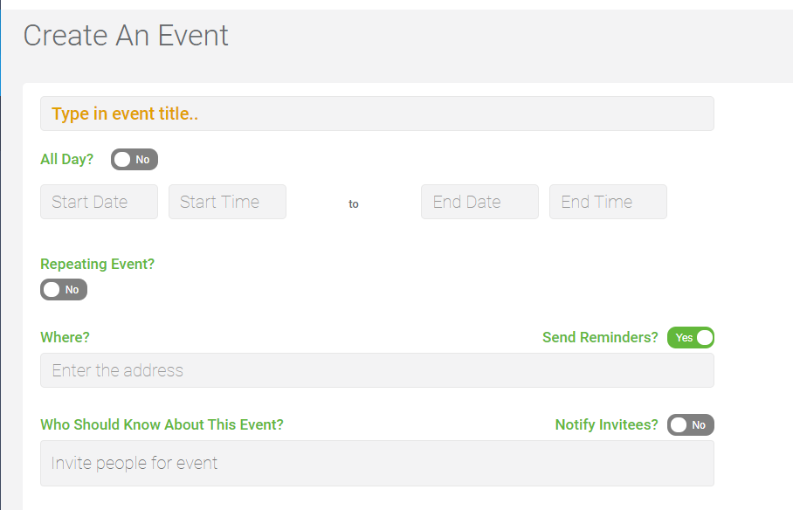Screen dimensions: 793x510
Task: Focus the 'Enter the address' field
Action: tap(376, 370)
